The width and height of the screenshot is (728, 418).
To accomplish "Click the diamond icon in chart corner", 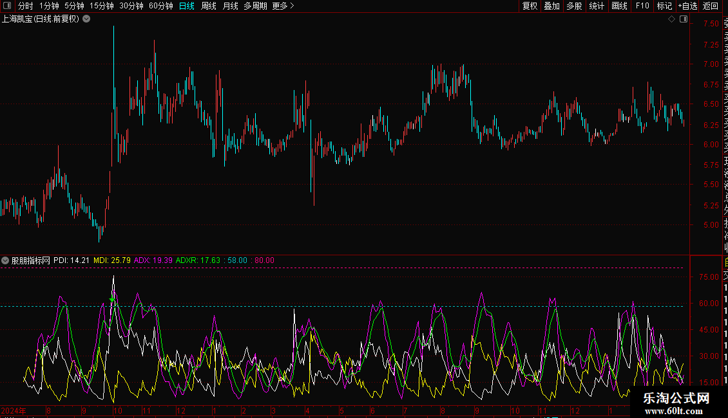I will pos(671,19).
